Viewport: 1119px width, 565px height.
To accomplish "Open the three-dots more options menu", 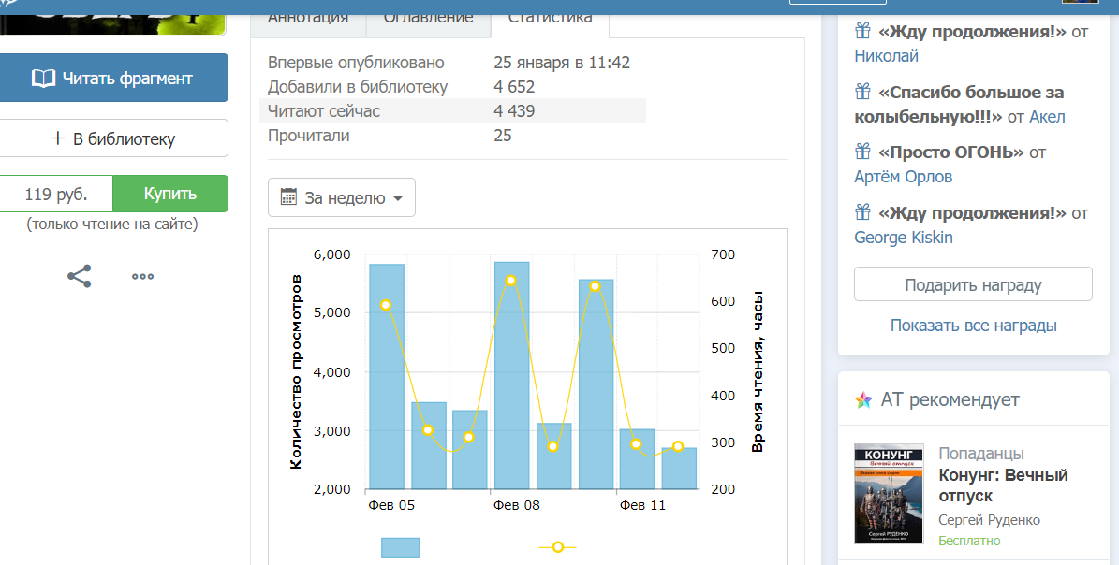I will click(142, 276).
